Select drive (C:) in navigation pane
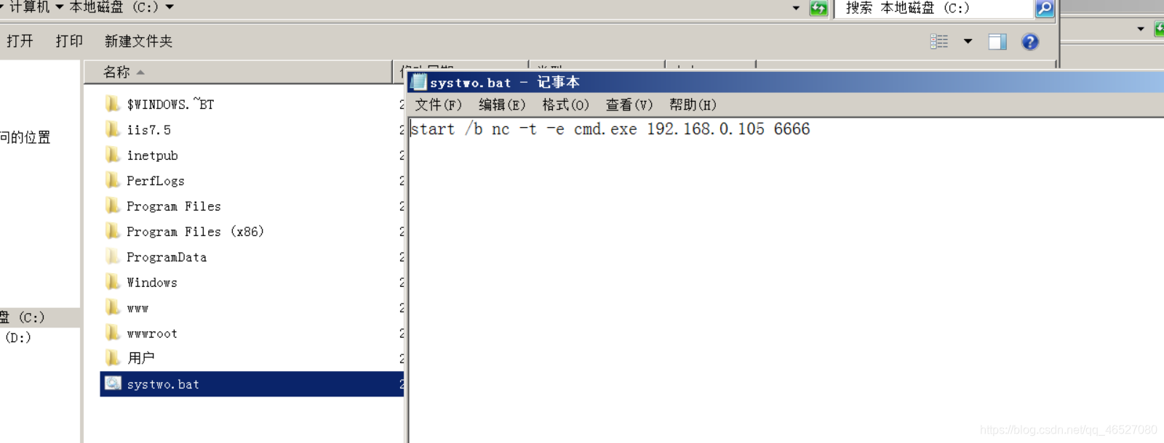1164x443 pixels. click(x=40, y=317)
